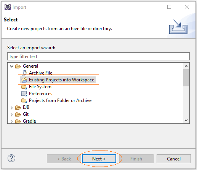Click the Existing Projects into Workspace icon
The width and height of the screenshot is (197, 170).
[x=24, y=80]
